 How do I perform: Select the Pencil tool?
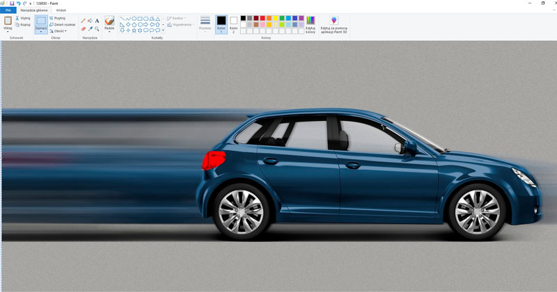click(83, 21)
